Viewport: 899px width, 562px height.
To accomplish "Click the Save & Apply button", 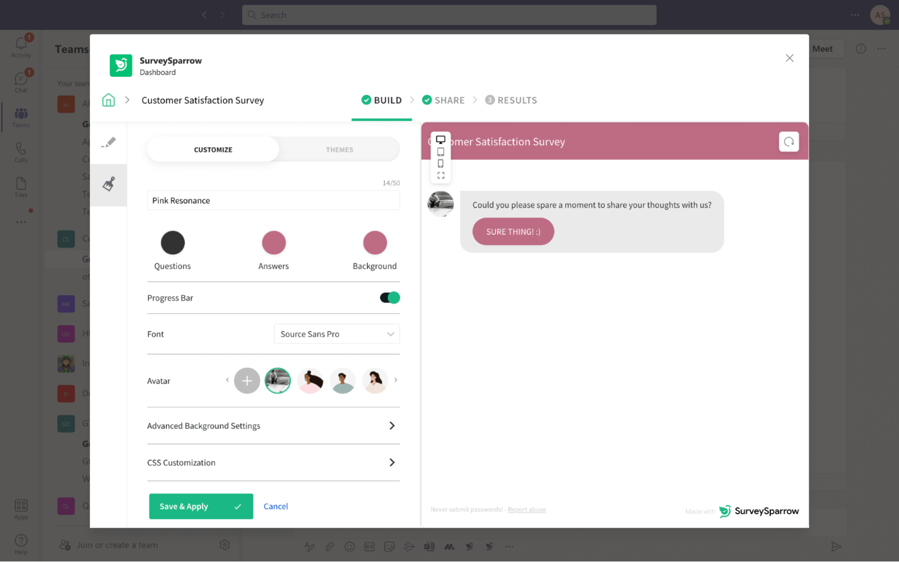I will coord(201,506).
